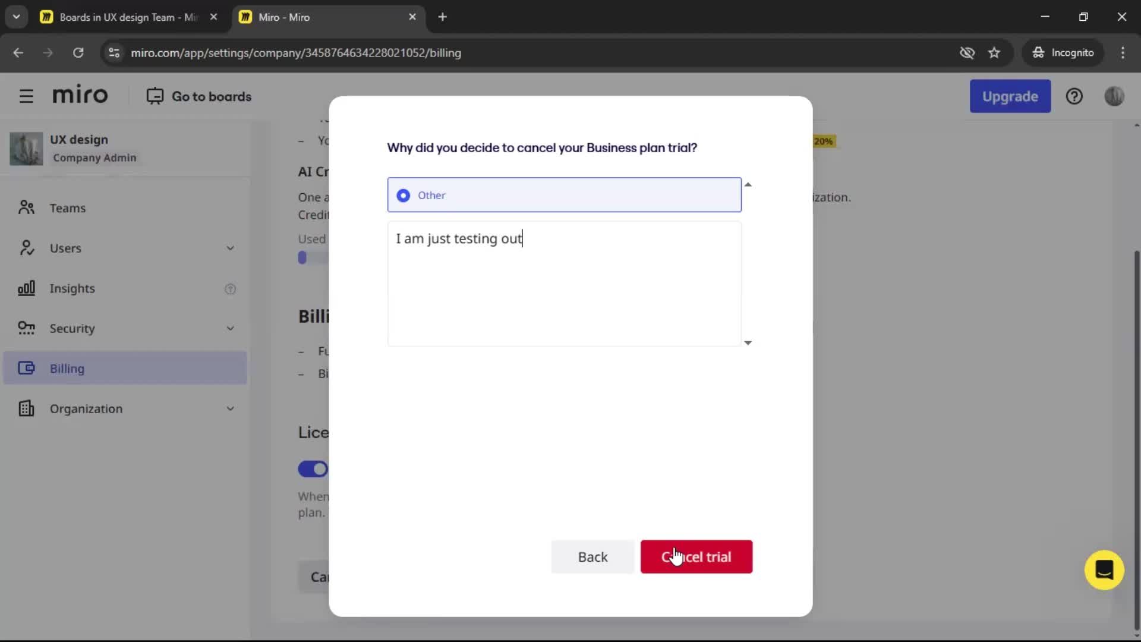Toggle the license switch behind the dialog
The width and height of the screenshot is (1141, 642).
[313, 469]
